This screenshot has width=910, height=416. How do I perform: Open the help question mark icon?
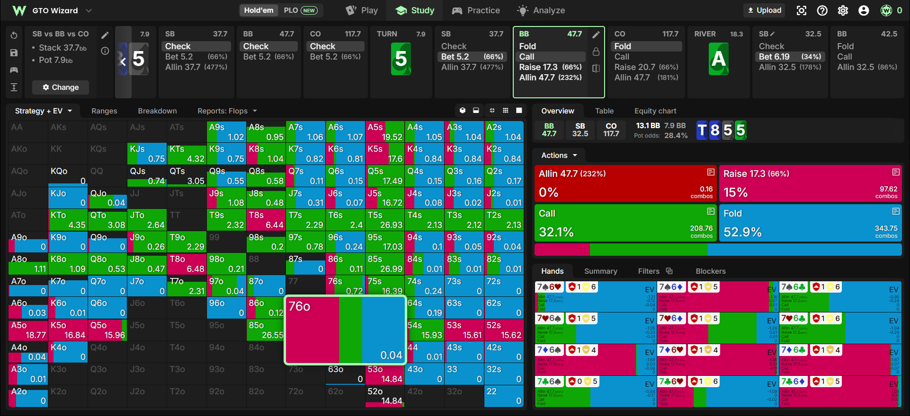[822, 10]
